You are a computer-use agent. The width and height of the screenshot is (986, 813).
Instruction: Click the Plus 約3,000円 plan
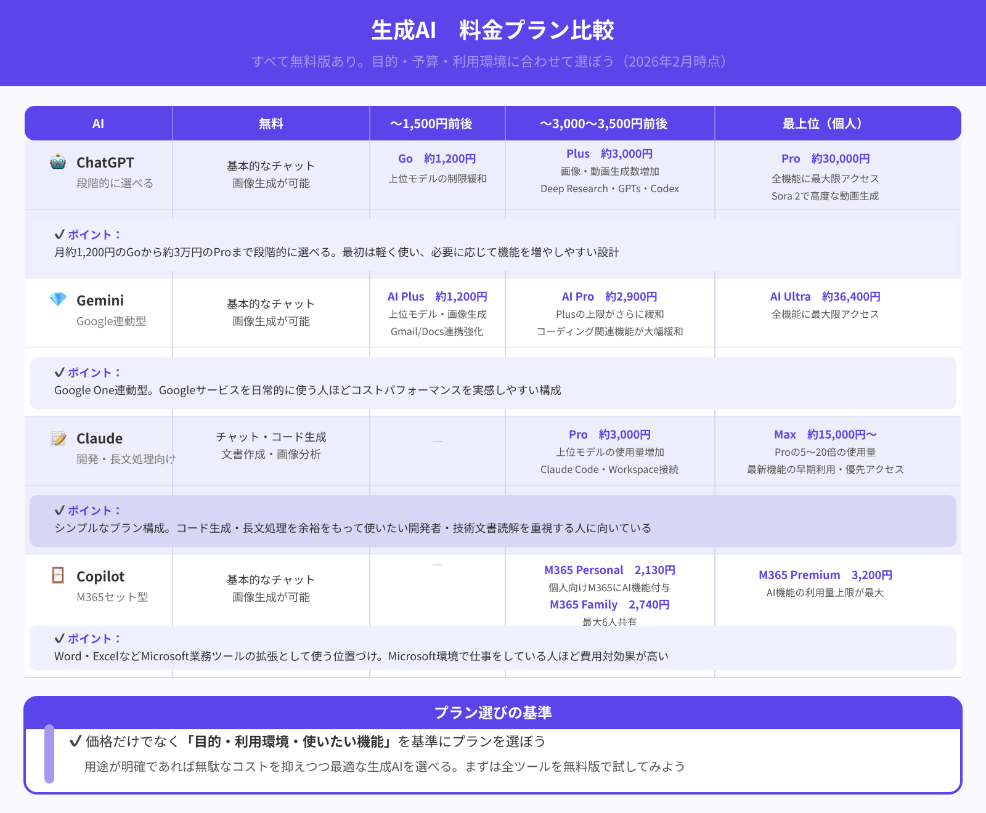tap(609, 154)
